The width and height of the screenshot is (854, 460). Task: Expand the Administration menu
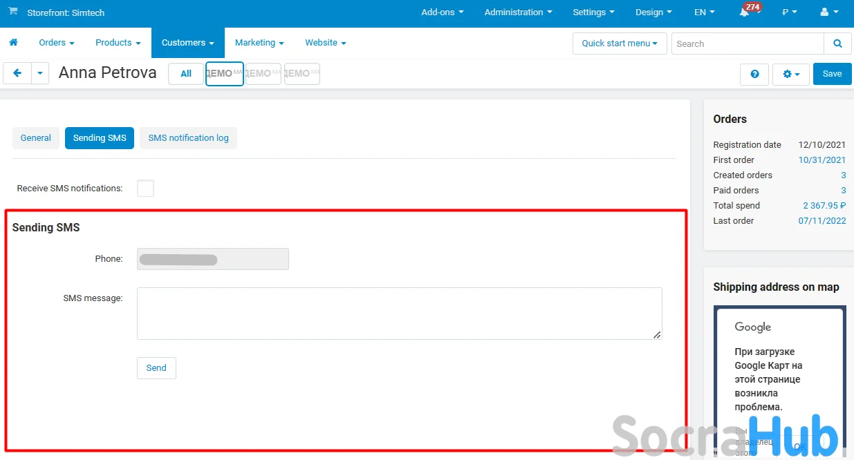coord(519,12)
